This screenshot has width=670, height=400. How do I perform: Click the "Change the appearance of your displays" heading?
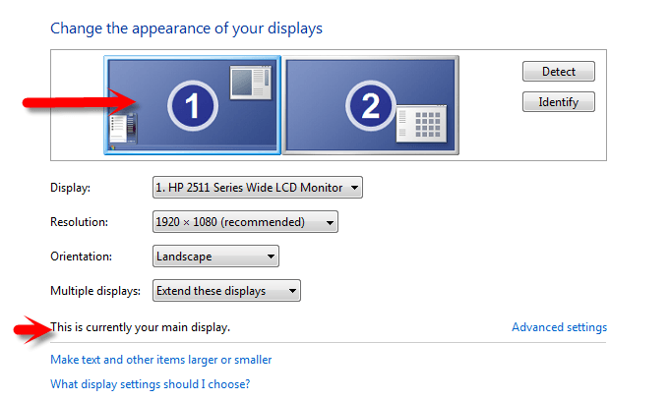(x=186, y=29)
